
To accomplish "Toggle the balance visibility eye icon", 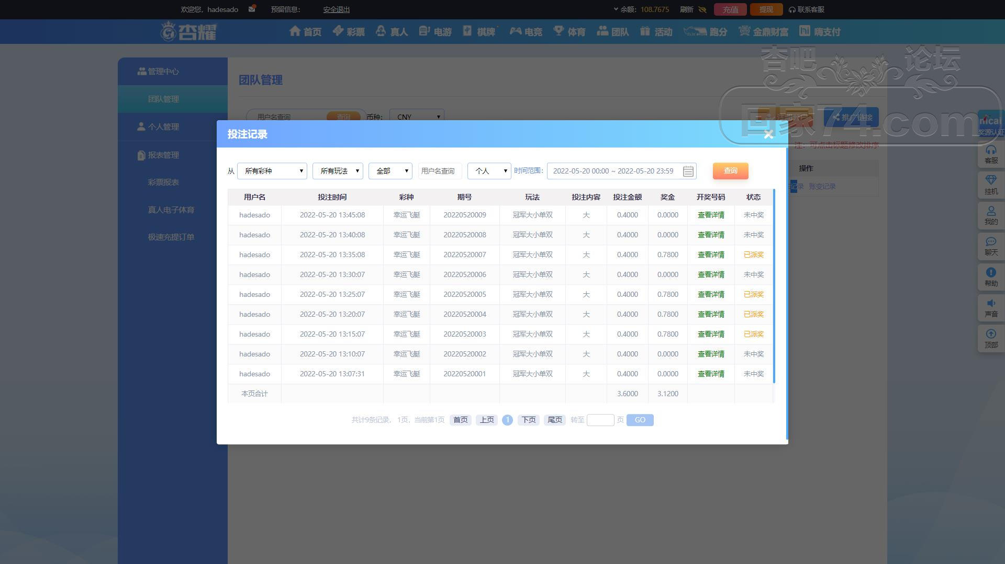I will (x=702, y=9).
